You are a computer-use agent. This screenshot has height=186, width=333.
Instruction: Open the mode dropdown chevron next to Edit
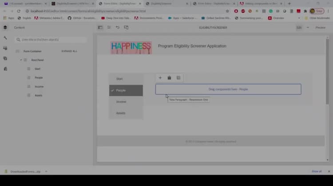pyautogui.click(x=308, y=27)
